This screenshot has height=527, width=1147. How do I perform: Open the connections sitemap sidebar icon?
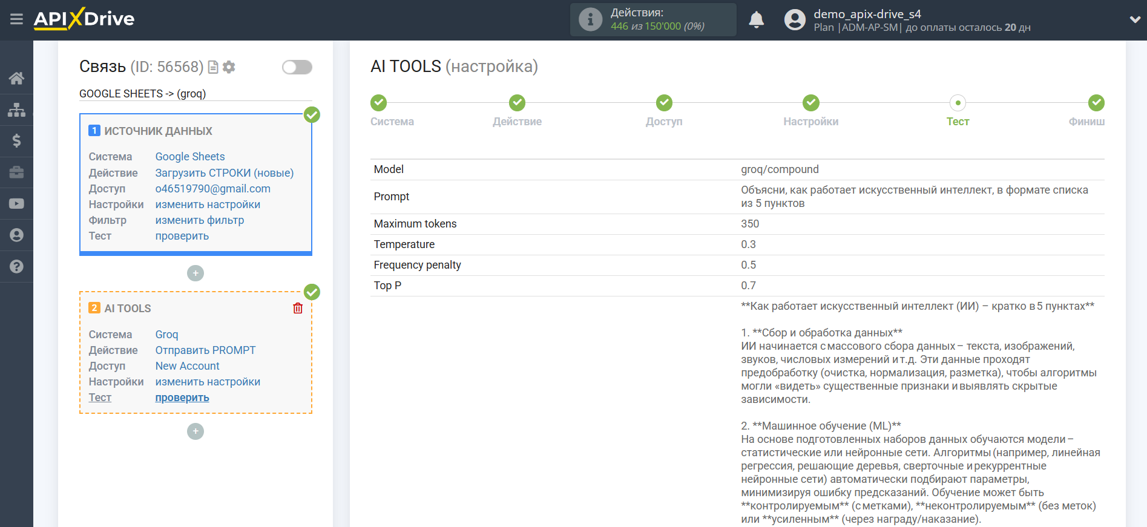click(x=16, y=110)
